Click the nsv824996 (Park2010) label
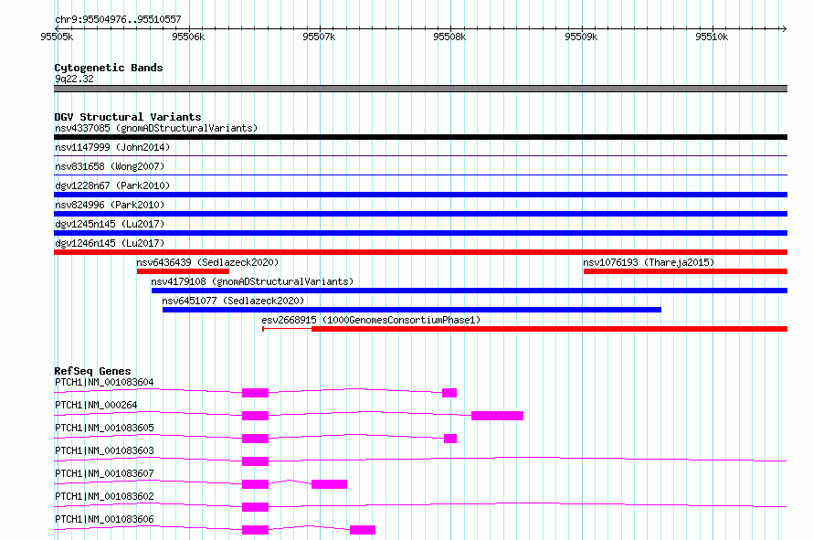This screenshot has width=813, height=540. pos(110,205)
